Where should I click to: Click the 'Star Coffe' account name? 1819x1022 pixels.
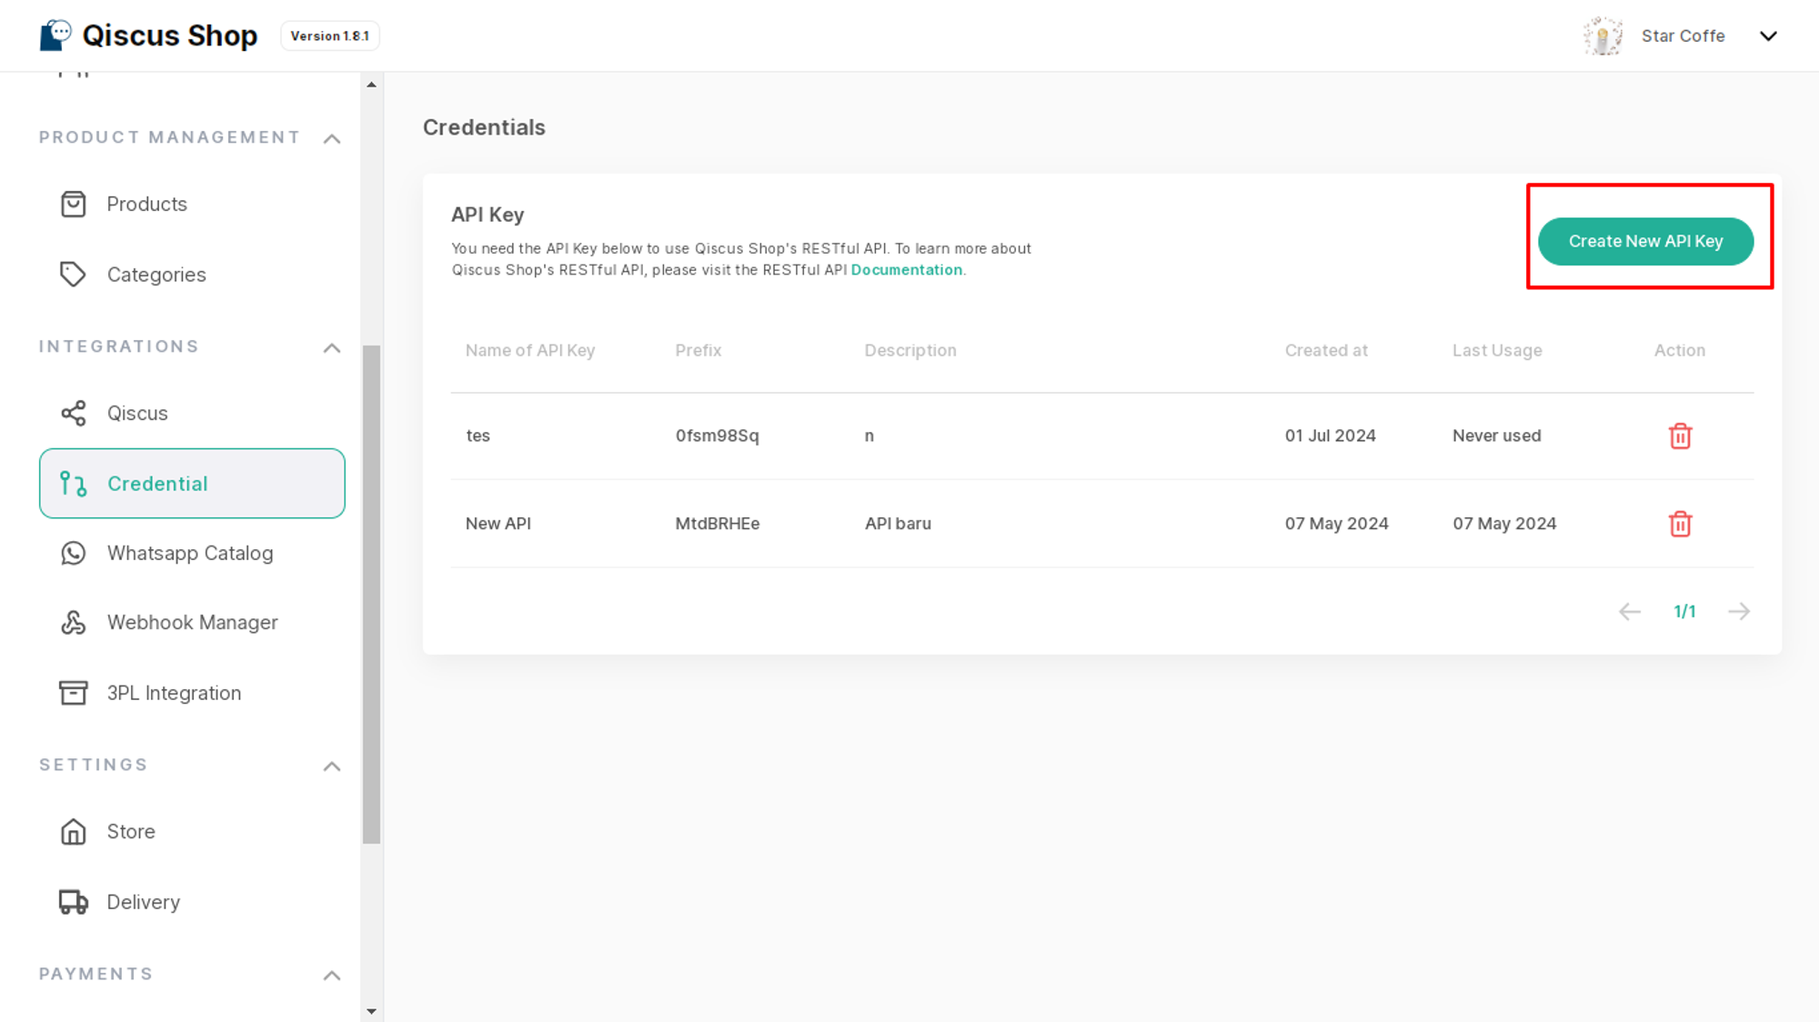point(1683,36)
